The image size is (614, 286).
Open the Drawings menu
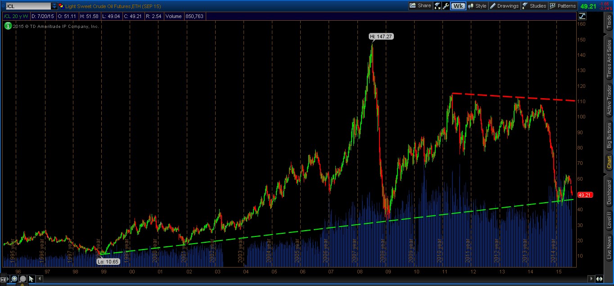pyautogui.click(x=506, y=5)
